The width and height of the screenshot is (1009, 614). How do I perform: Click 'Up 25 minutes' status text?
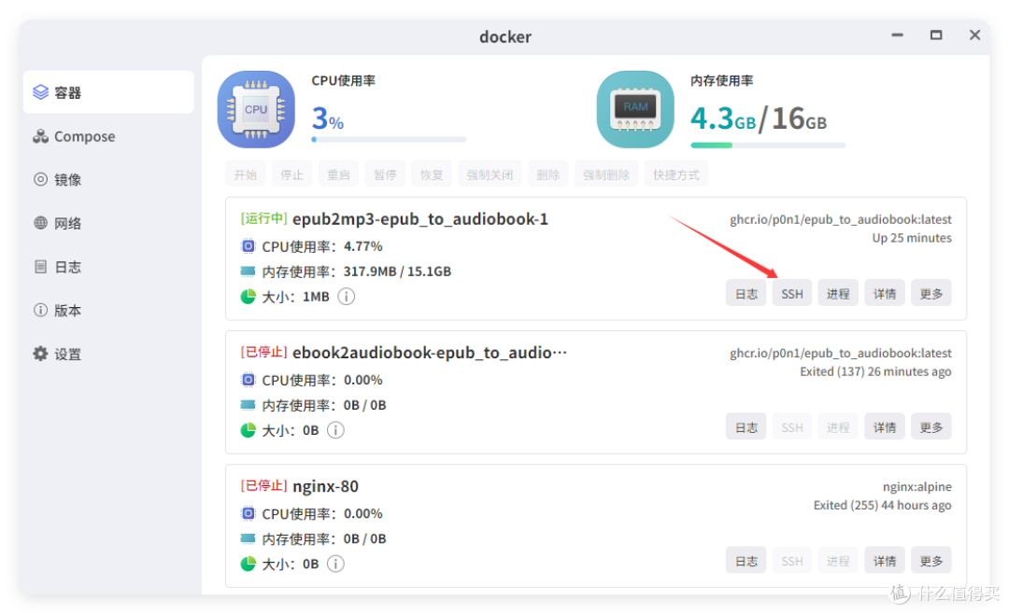(x=912, y=238)
